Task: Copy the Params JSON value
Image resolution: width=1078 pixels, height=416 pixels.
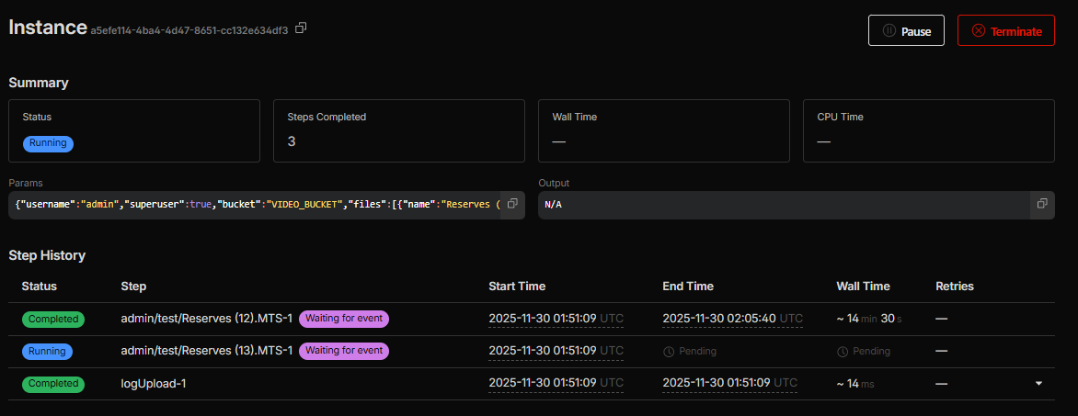Action: [512, 203]
